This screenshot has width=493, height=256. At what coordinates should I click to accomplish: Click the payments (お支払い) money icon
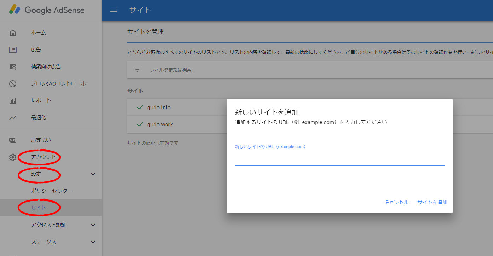pyautogui.click(x=13, y=140)
